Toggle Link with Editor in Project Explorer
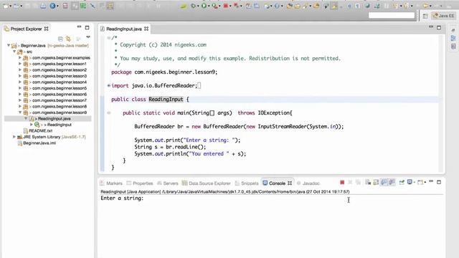Viewport: 459px width, 258px height. (69, 39)
